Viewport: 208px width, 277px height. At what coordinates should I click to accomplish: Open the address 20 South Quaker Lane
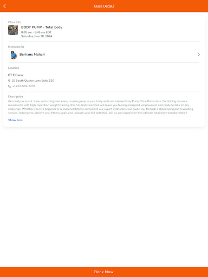(x=33, y=81)
